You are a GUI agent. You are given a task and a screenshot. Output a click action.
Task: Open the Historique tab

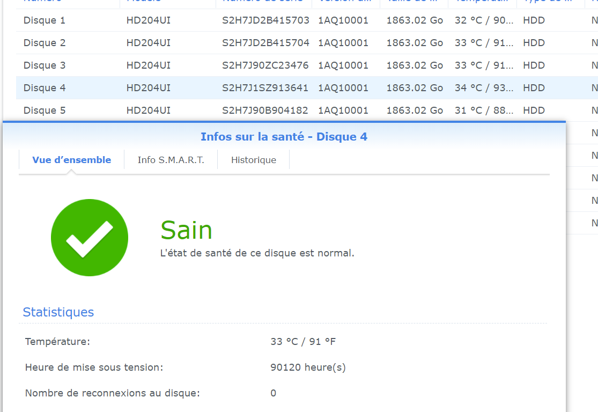[x=254, y=159]
